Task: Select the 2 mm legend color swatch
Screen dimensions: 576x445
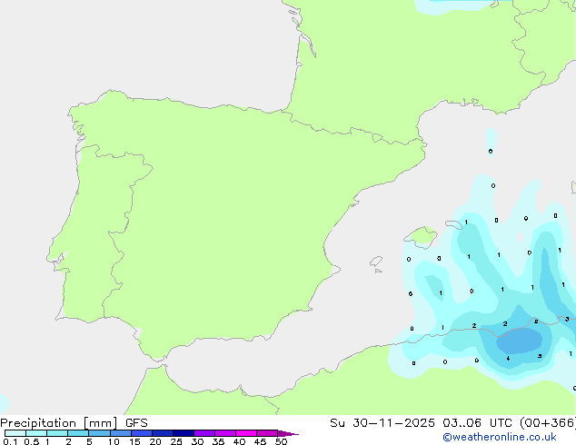Action: click(x=78, y=433)
